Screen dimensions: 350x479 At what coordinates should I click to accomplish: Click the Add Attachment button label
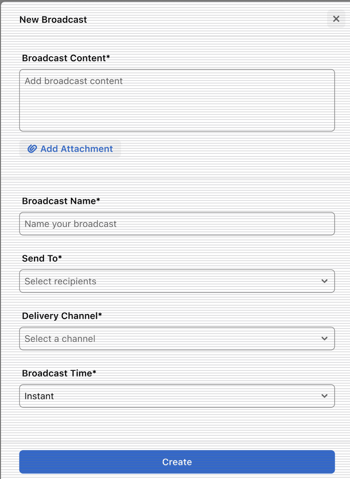(x=76, y=149)
